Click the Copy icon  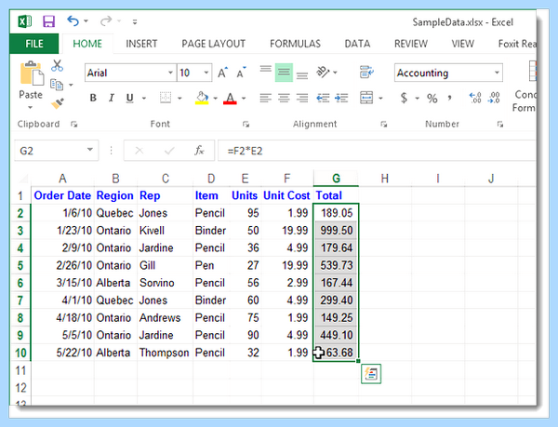click(57, 85)
